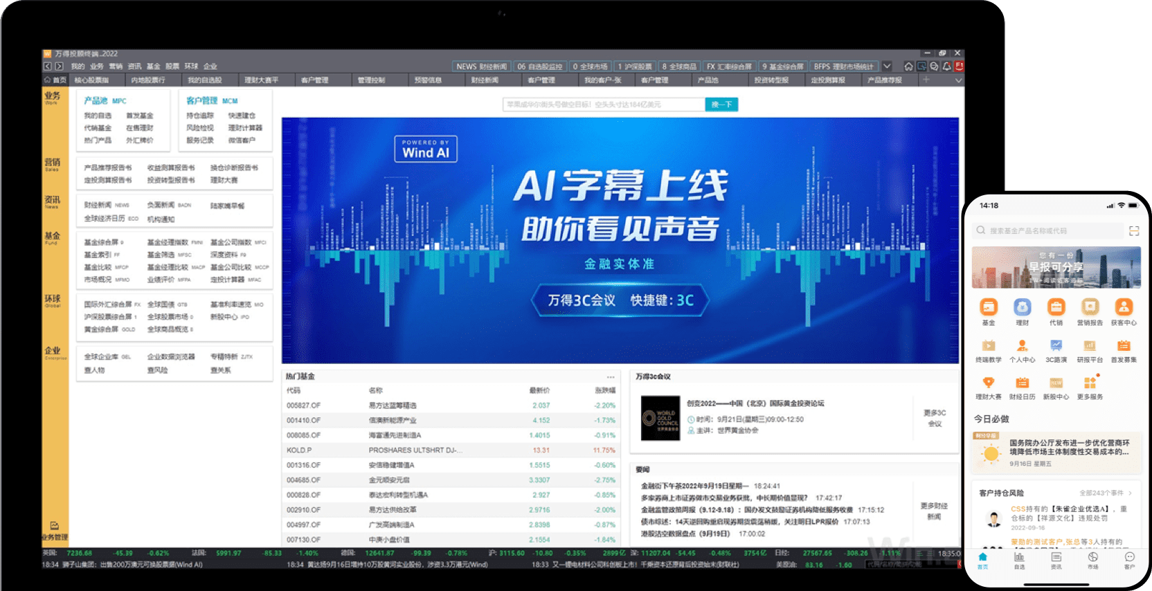Open phone news 国务院办公厅 card
The image size is (1152, 591).
coord(1056,452)
